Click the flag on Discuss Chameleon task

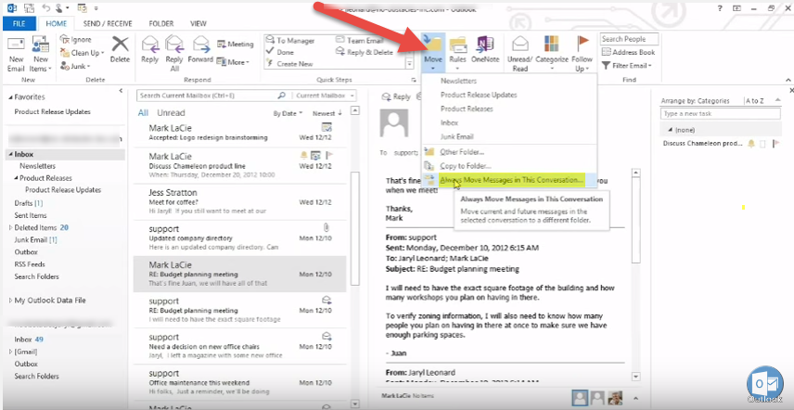775,144
